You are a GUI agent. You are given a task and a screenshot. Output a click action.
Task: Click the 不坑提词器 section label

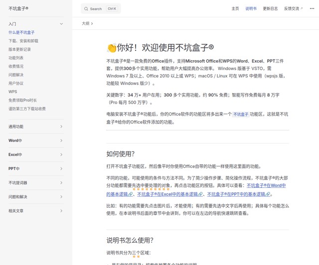18,183
